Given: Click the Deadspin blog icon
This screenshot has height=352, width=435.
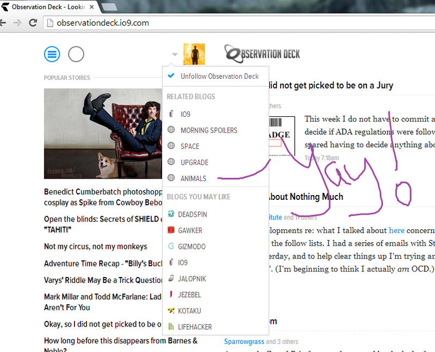Looking at the screenshot, I should tap(171, 214).
